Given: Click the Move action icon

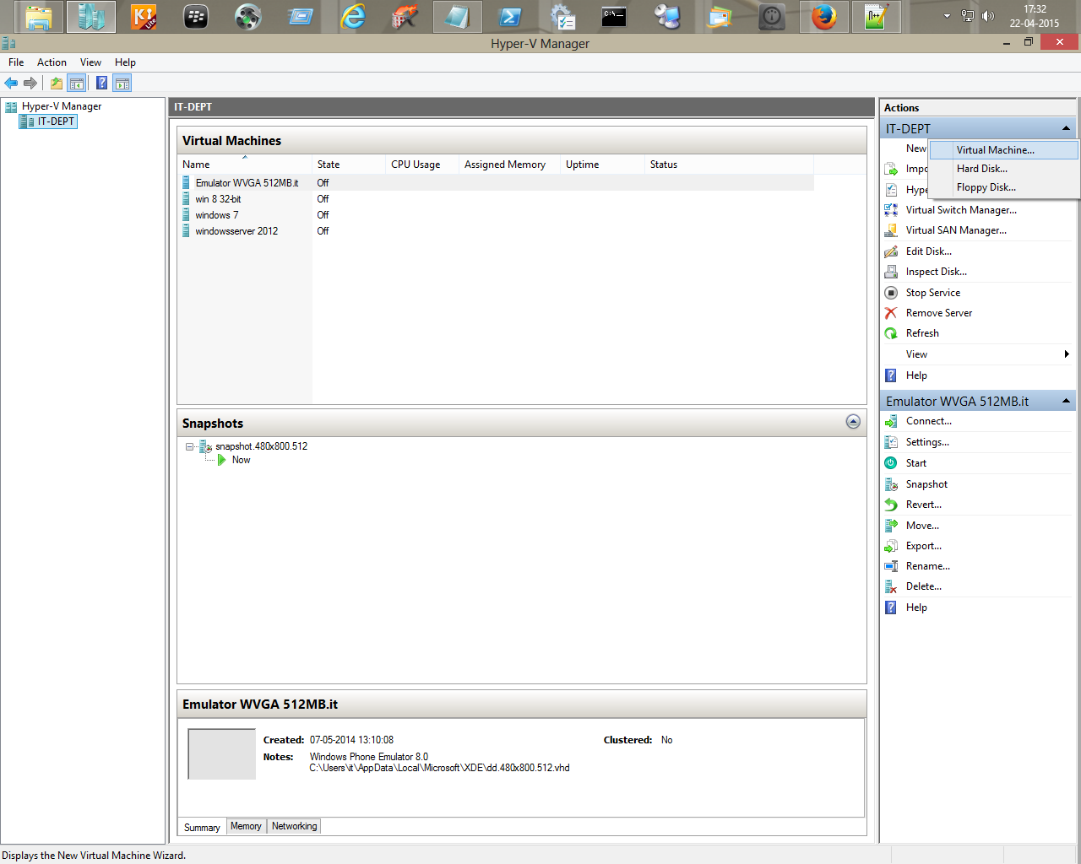Looking at the screenshot, I should (x=891, y=526).
